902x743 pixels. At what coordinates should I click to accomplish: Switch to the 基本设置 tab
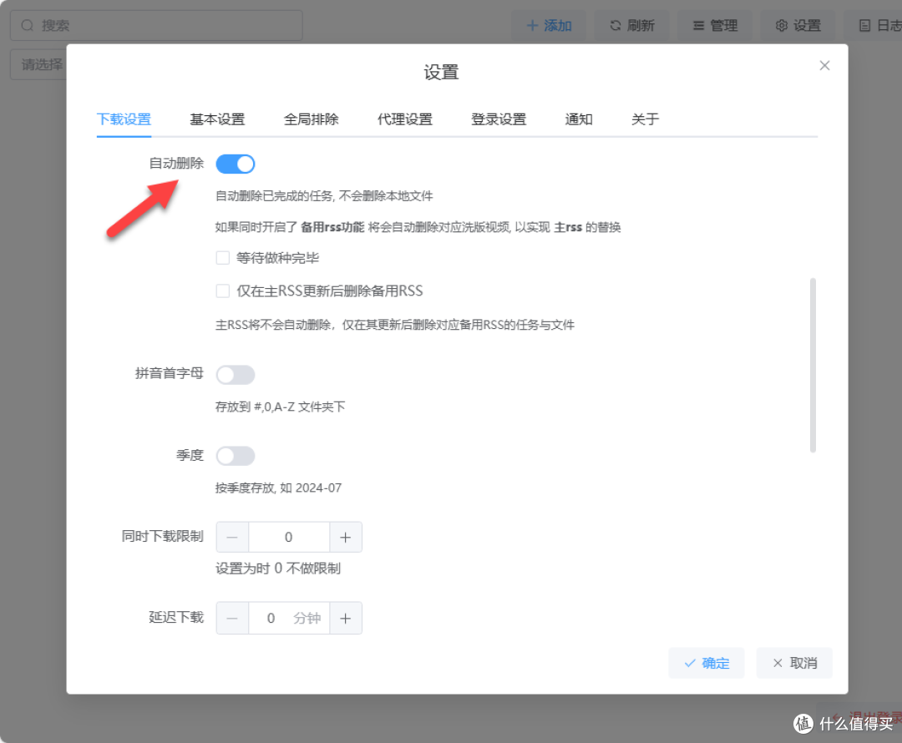[216, 119]
